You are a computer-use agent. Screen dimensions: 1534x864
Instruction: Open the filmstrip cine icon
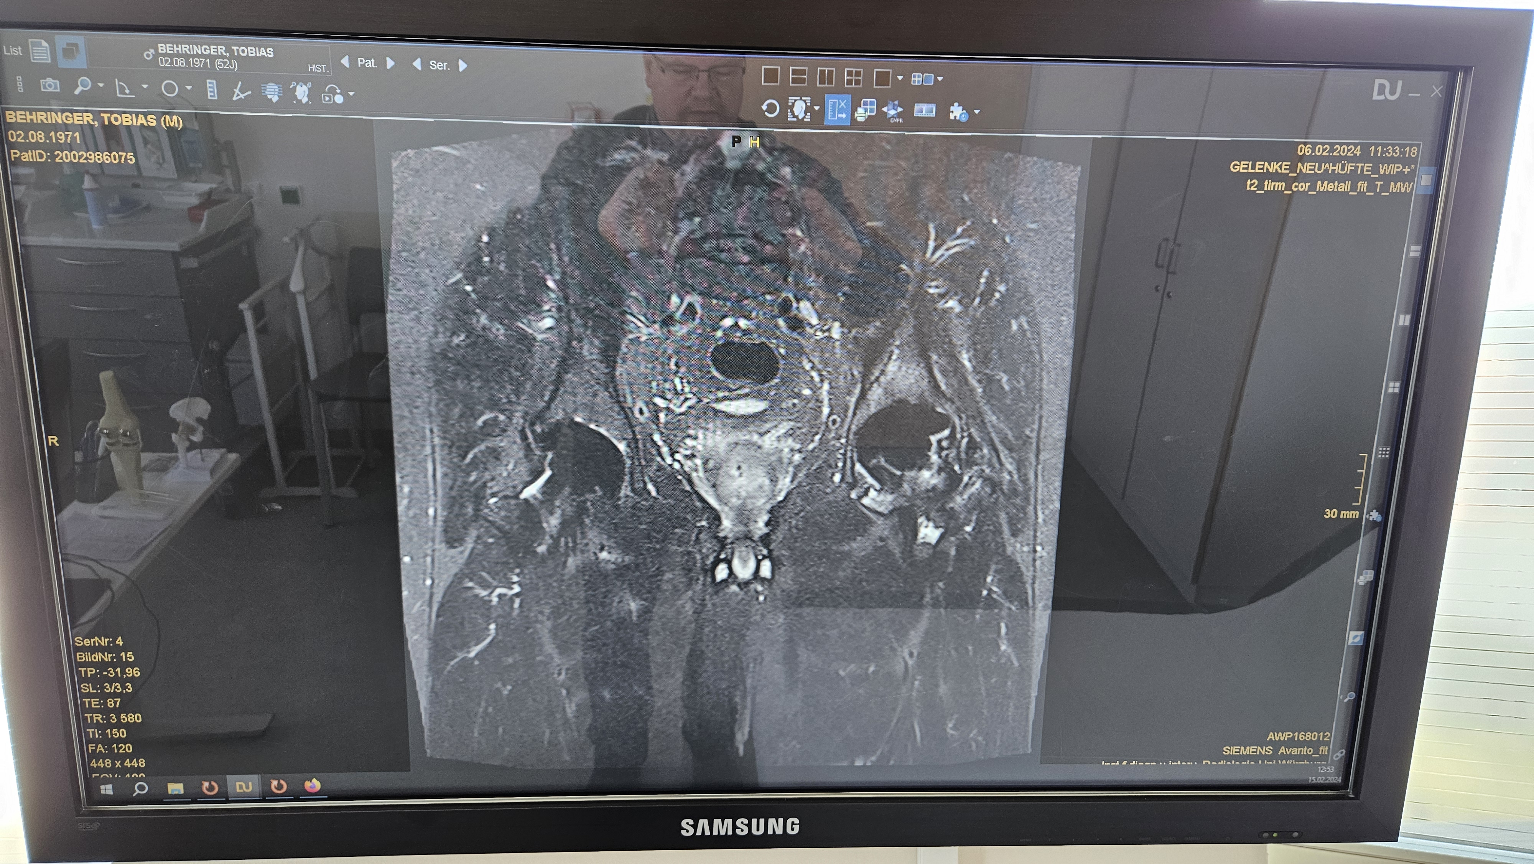coord(924,111)
